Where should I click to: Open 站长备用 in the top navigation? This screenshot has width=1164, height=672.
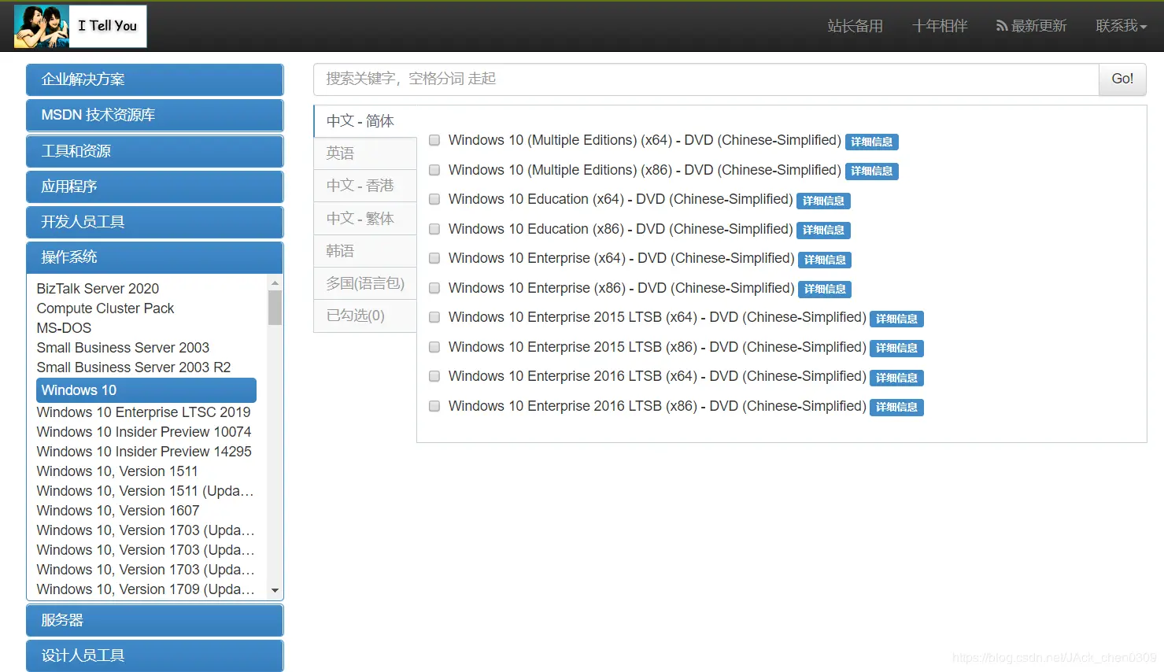(x=855, y=26)
